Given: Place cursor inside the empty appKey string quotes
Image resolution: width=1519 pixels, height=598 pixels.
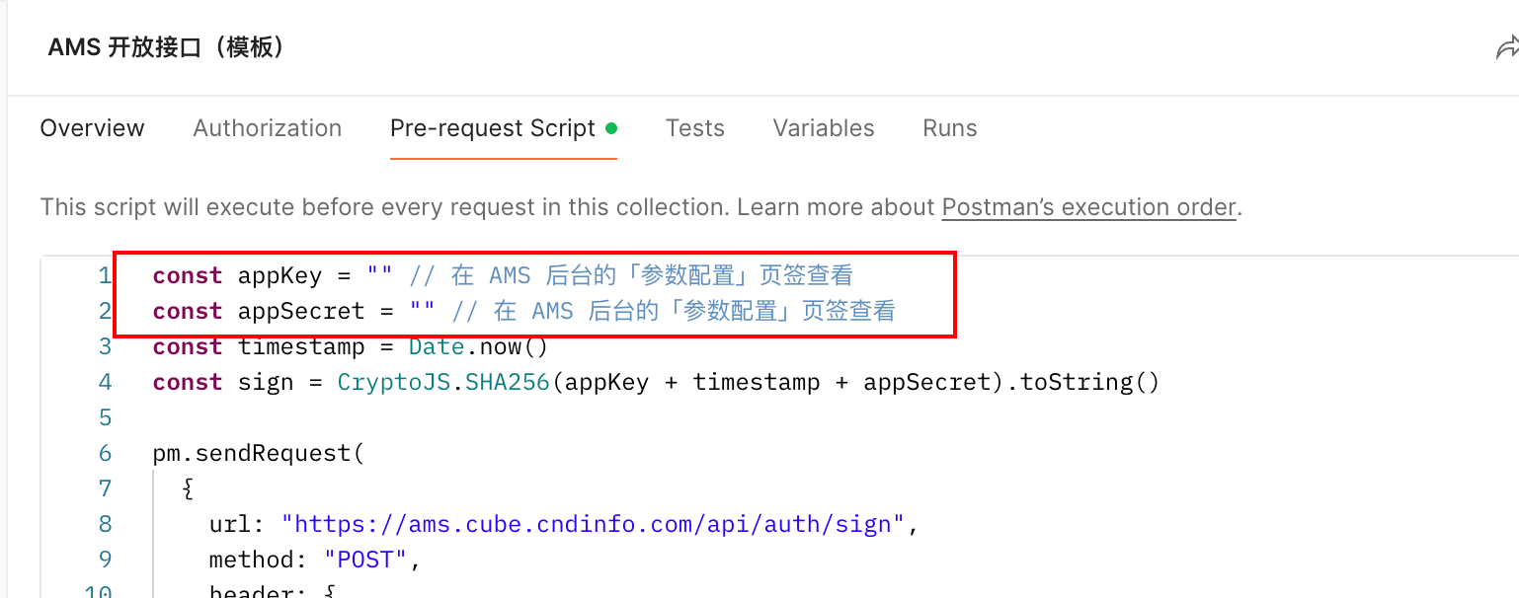Looking at the screenshot, I should (x=380, y=275).
